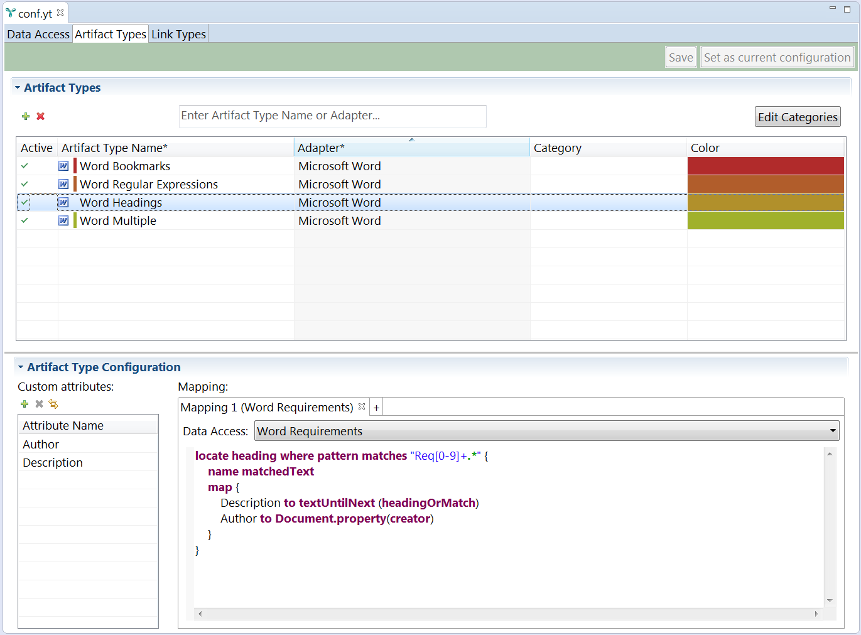Click the regex pattern "Req[0-9]+.*" in the editor
This screenshot has height=635, width=861.
[x=445, y=455]
